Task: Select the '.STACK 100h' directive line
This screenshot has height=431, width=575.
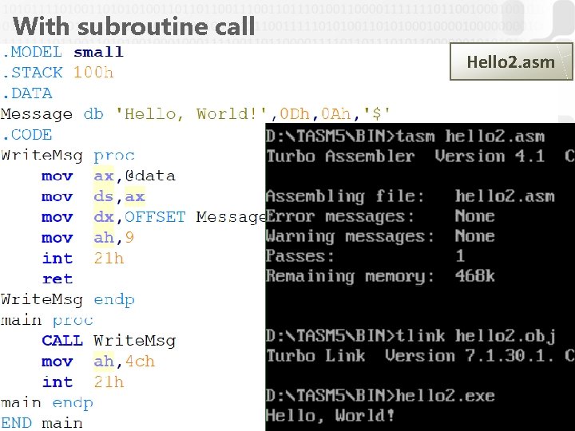Action: [57, 73]
